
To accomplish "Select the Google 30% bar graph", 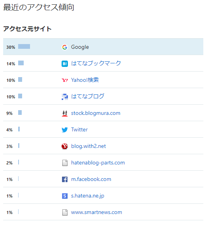I will click(x=24, y=46).
